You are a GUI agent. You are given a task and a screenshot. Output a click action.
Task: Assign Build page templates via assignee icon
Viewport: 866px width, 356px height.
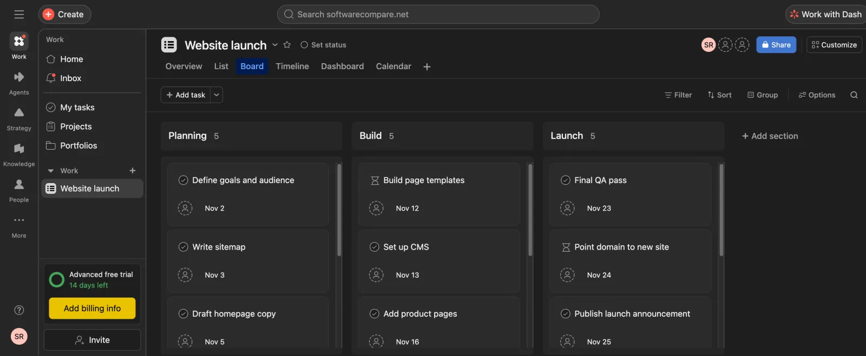tap(376, 208)
